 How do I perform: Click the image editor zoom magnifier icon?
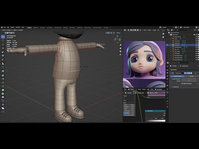pyautogui.click(x=163, y=34)
